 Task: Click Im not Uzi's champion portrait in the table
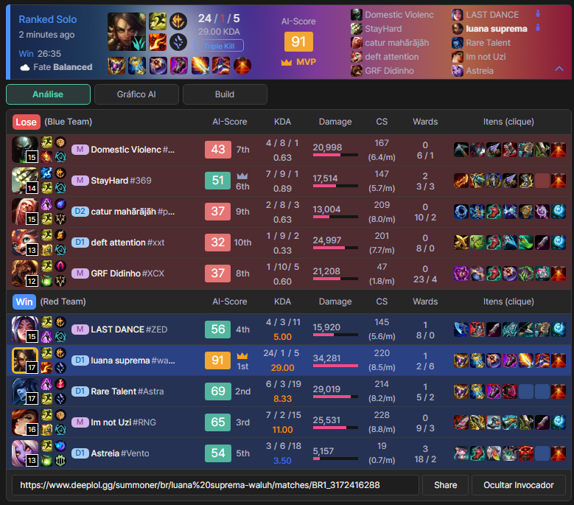(x=25, y=422)
